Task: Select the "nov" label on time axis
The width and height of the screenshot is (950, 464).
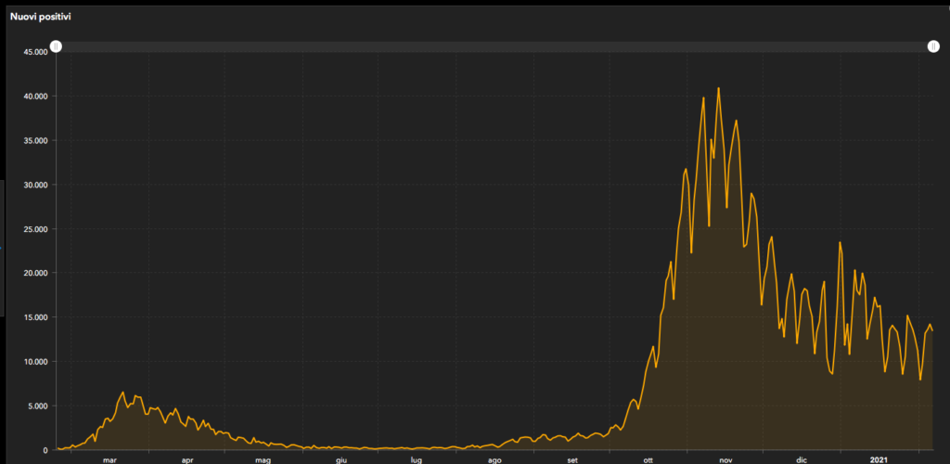Action: pos(725,459)
